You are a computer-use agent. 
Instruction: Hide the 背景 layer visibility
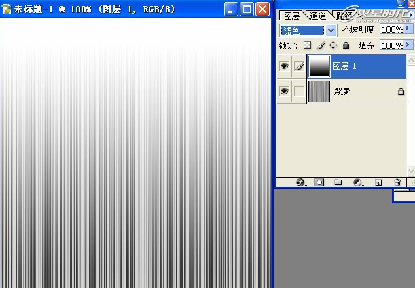284,91
